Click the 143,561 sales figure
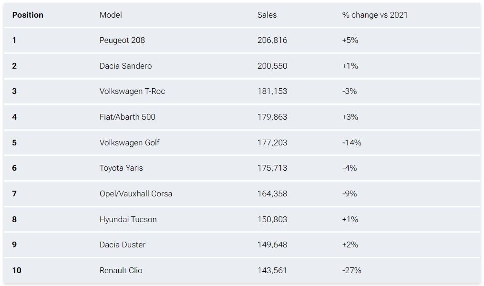The width and height of the screenshot is (484, 286). [272, 270]
